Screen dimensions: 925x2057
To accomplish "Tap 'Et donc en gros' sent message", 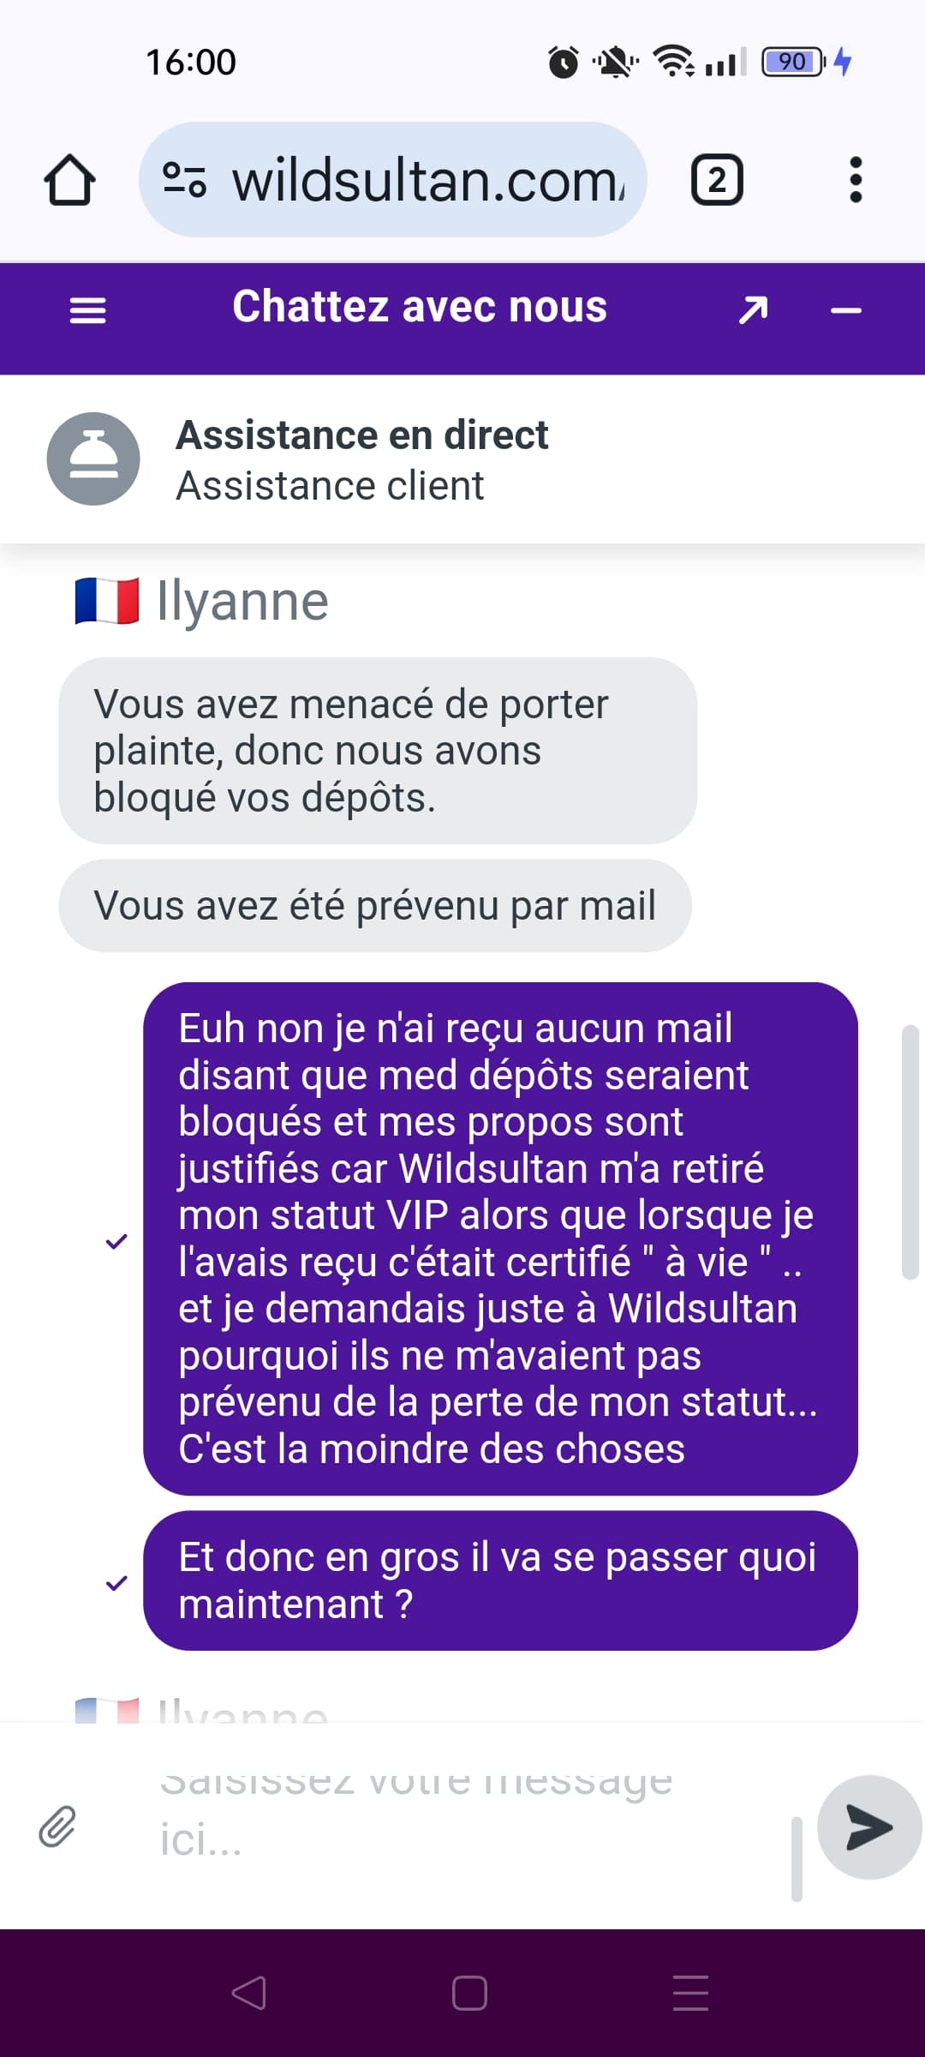I will point(500,1580).
